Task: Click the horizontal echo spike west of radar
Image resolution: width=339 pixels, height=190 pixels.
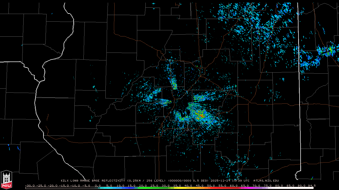Action: click(x=163, y=101)
